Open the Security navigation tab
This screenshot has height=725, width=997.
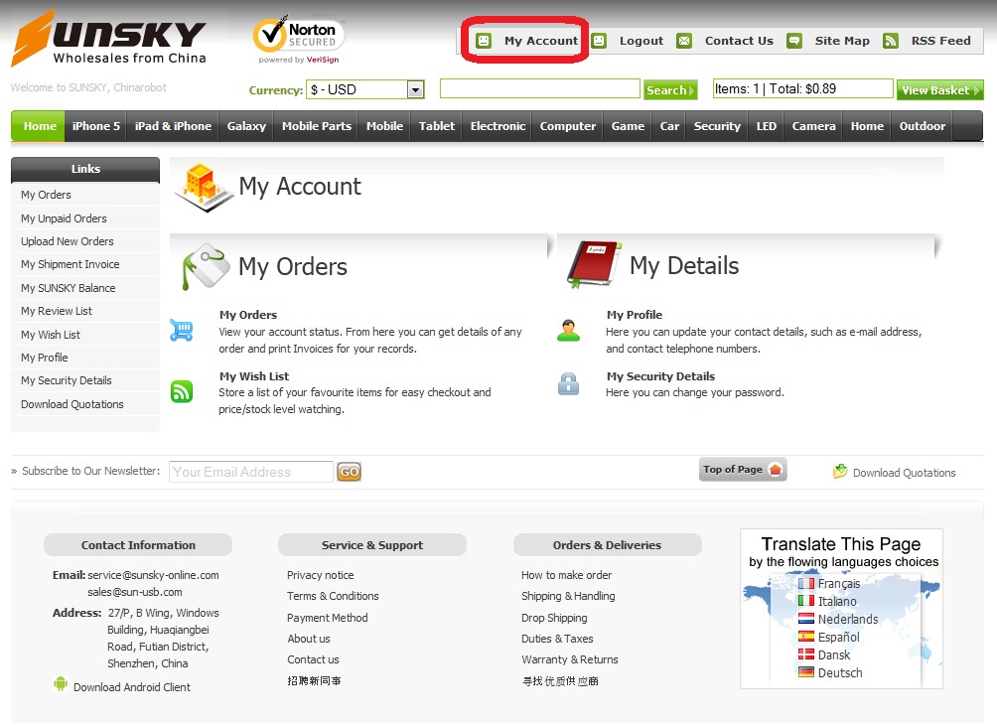click(716, 126)
